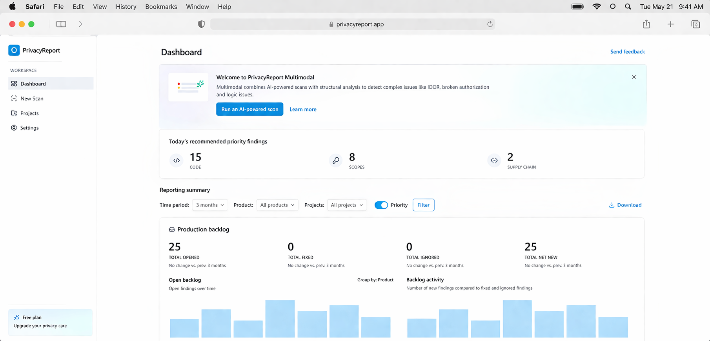The height and width of the screenshot is (341, 710).
Task: Click the PrivacyReport logo icon
Action: [x=14, y=50]
